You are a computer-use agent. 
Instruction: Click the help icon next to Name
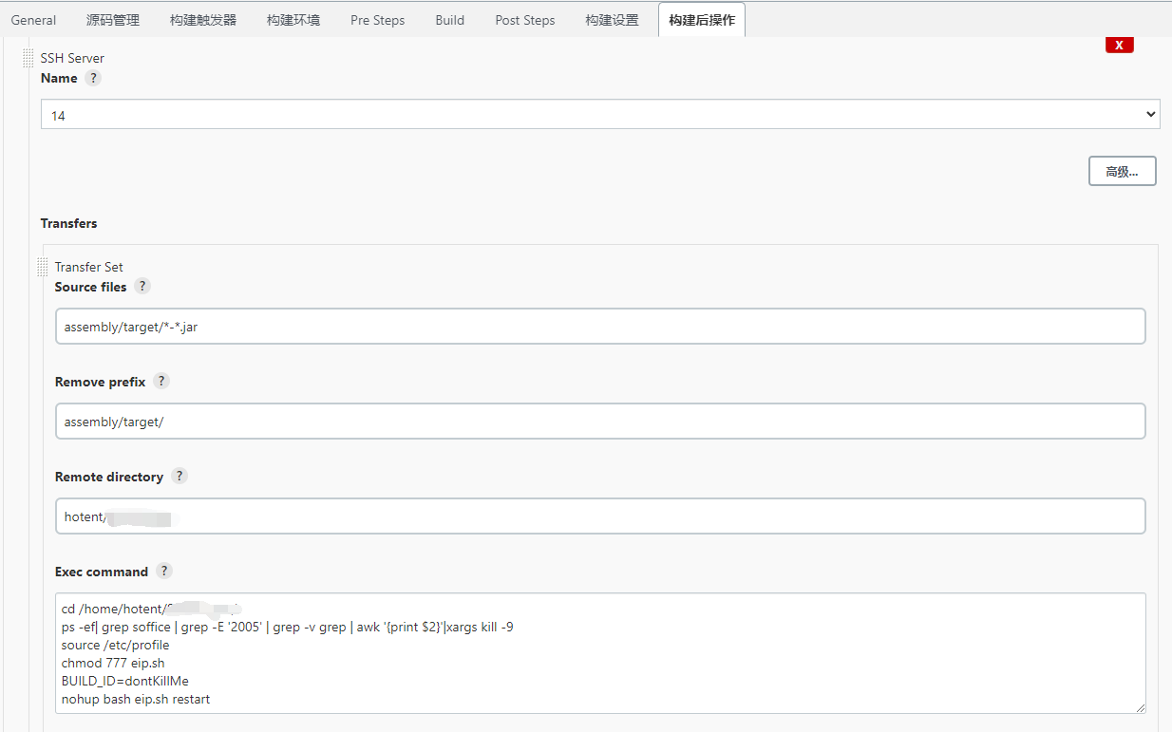coord(92,79)
